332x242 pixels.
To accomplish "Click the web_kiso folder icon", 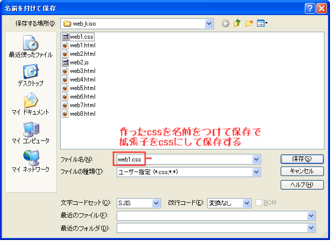I will 67,24.
